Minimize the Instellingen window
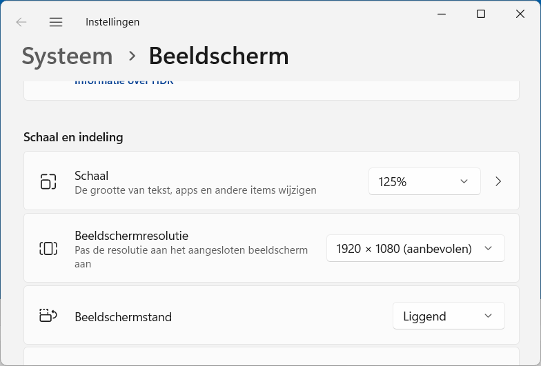The height and width of the screenshot is (366, 541). click(x=442, y=14)
